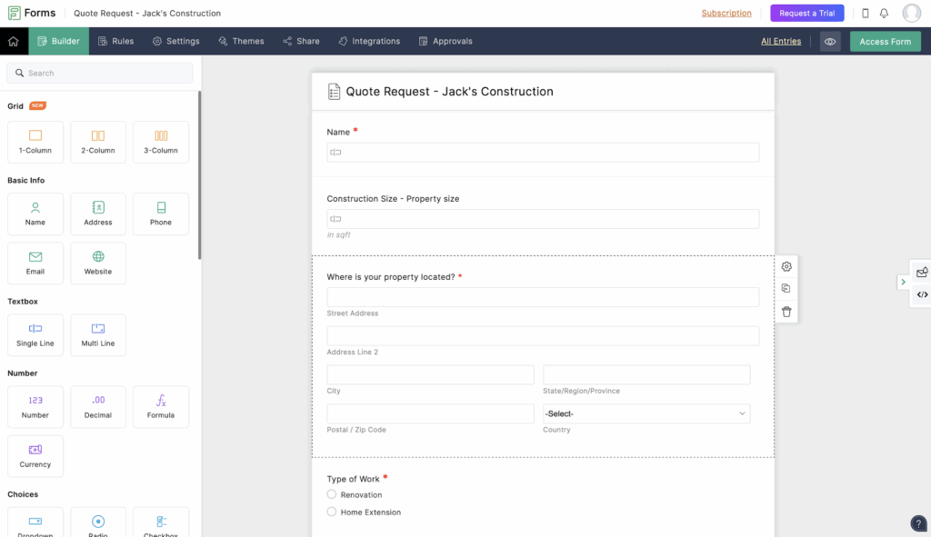
Task: Click the Forms logo
Action: (x=32, y=13)
